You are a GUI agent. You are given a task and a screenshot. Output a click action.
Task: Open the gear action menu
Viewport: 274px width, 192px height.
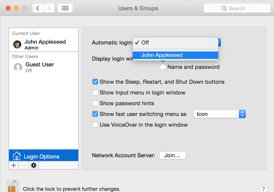pos(34,165)
